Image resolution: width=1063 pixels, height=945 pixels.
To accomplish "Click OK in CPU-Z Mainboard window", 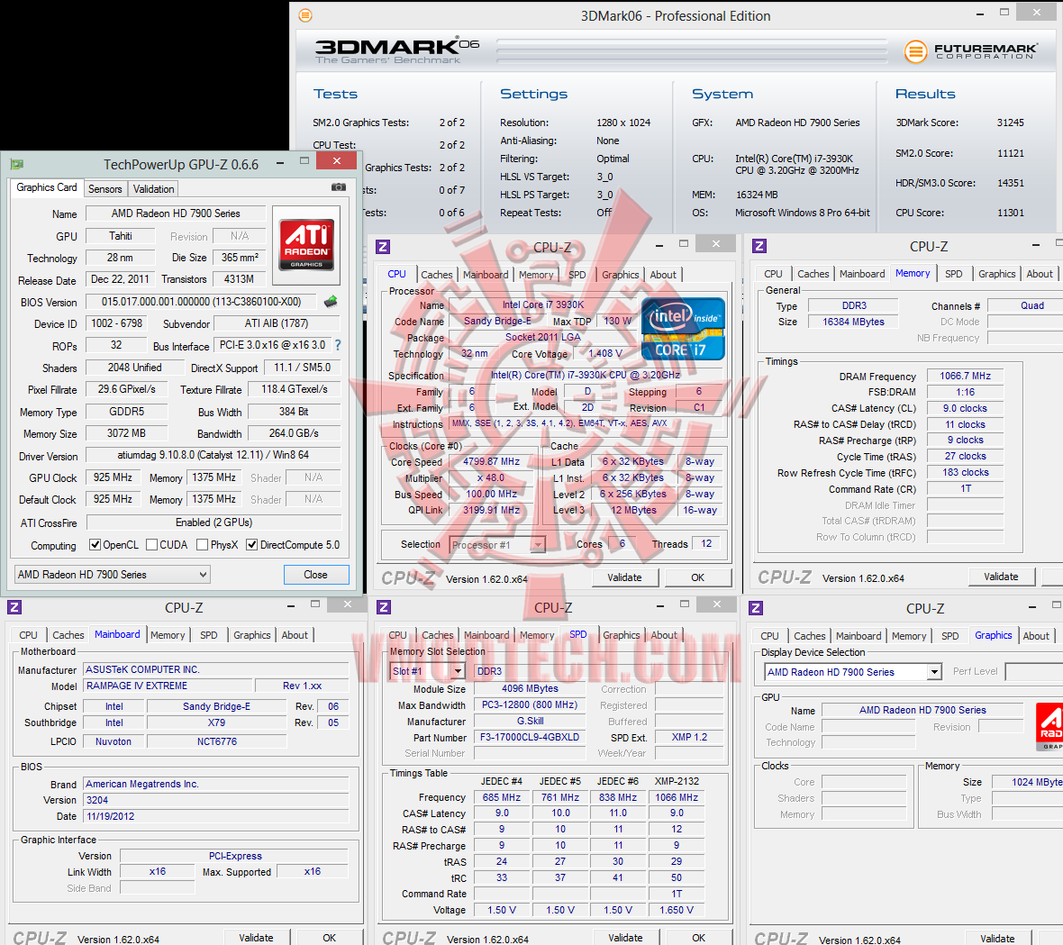I will click(x=329, y=938).
